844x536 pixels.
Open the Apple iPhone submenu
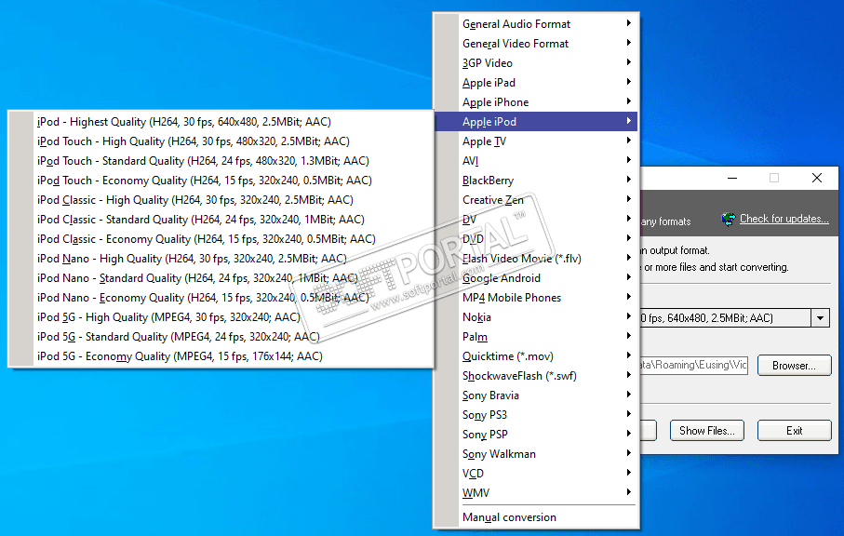point(536,102)
